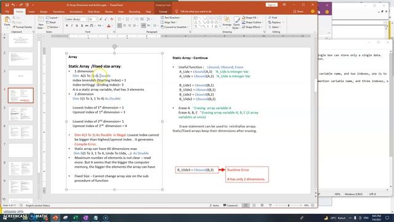Viewport: 394px width, 222px height.
Task: Open Arrange options
Action: [227, 22]
